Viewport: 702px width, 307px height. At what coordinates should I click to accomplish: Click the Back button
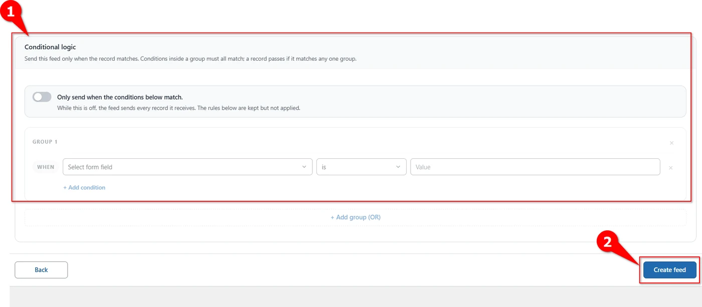point(41,270)
